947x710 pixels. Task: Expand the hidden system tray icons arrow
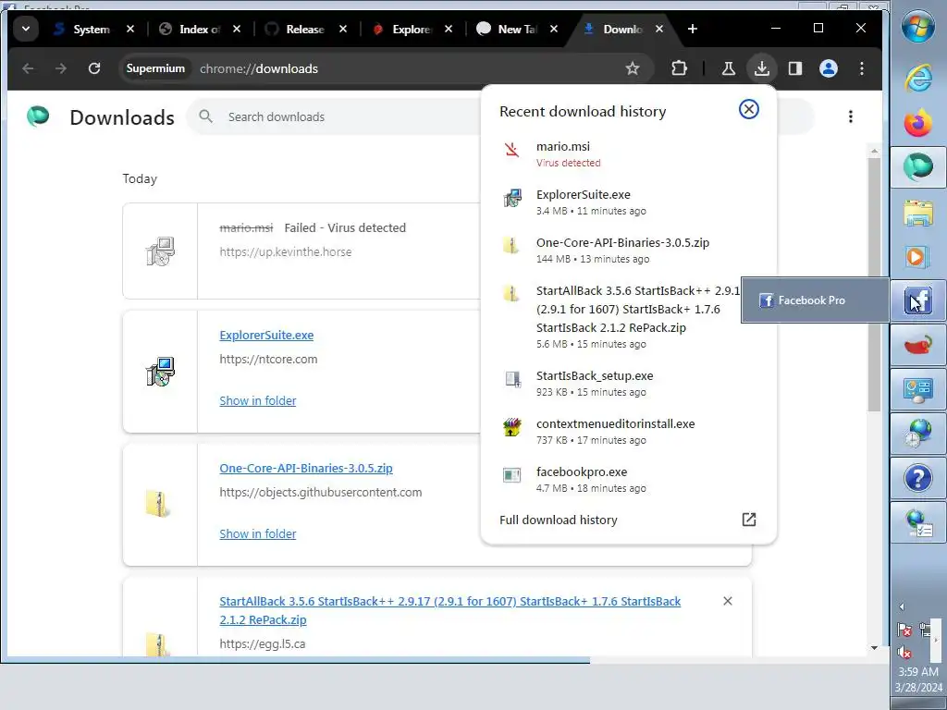(902, 606)
